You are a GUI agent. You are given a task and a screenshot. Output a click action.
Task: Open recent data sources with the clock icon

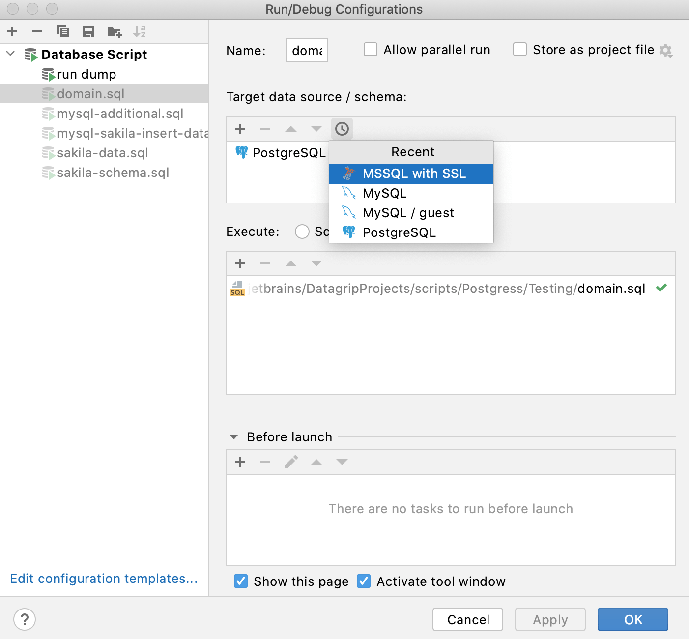[342, 128]
